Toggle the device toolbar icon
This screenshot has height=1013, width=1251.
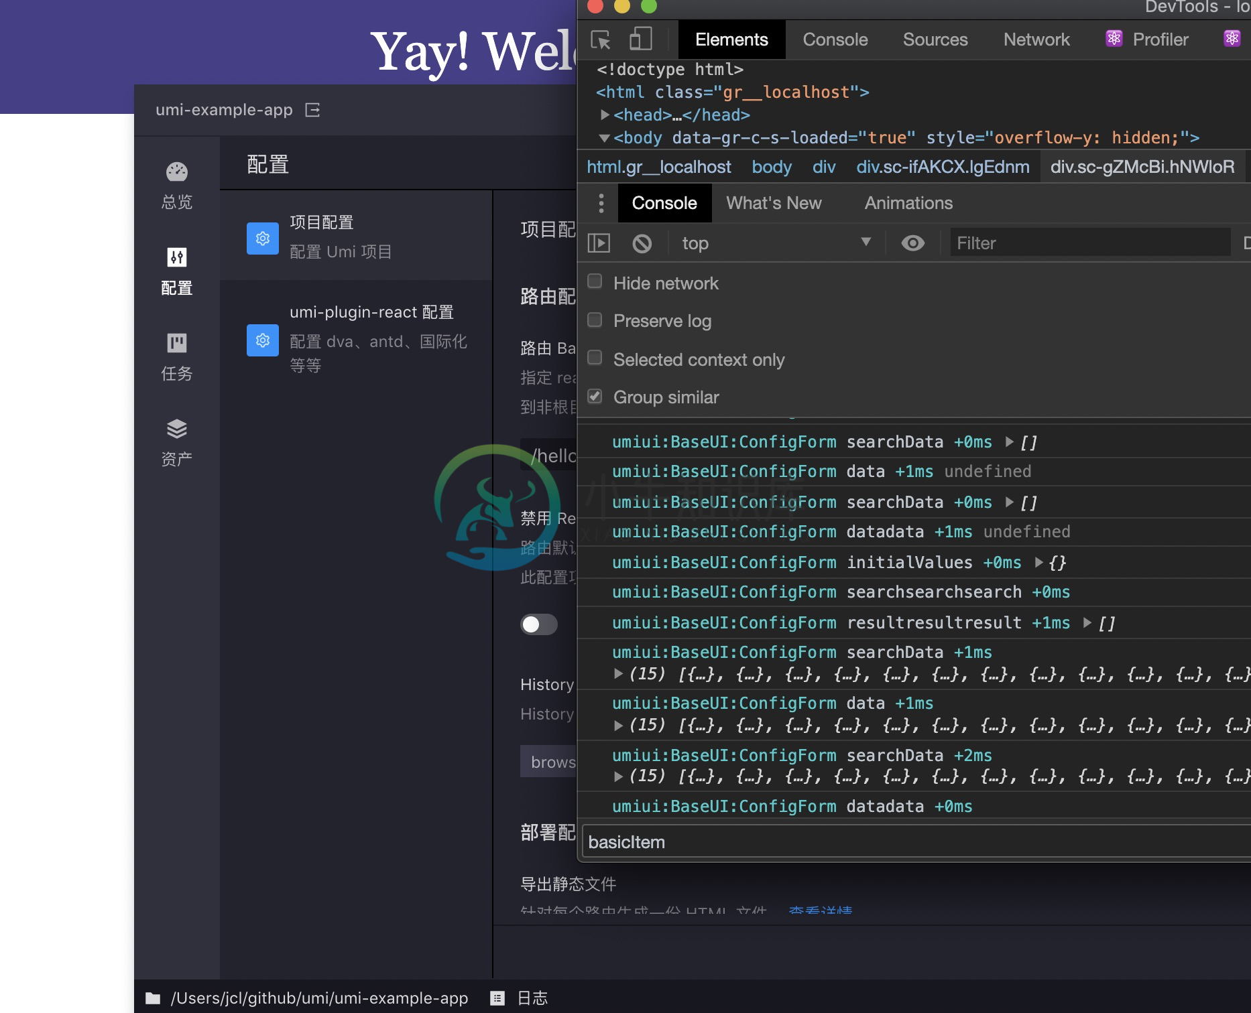pos(640,39)
